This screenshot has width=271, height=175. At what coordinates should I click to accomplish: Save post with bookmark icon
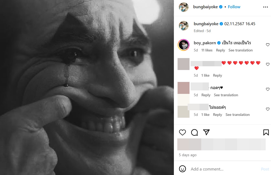tap(266, 132)
